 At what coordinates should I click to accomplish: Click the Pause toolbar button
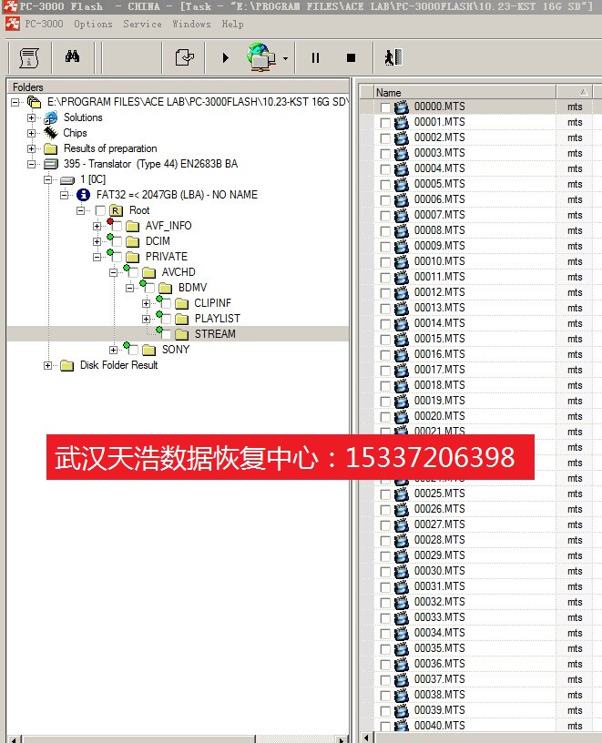coord(315,58)
